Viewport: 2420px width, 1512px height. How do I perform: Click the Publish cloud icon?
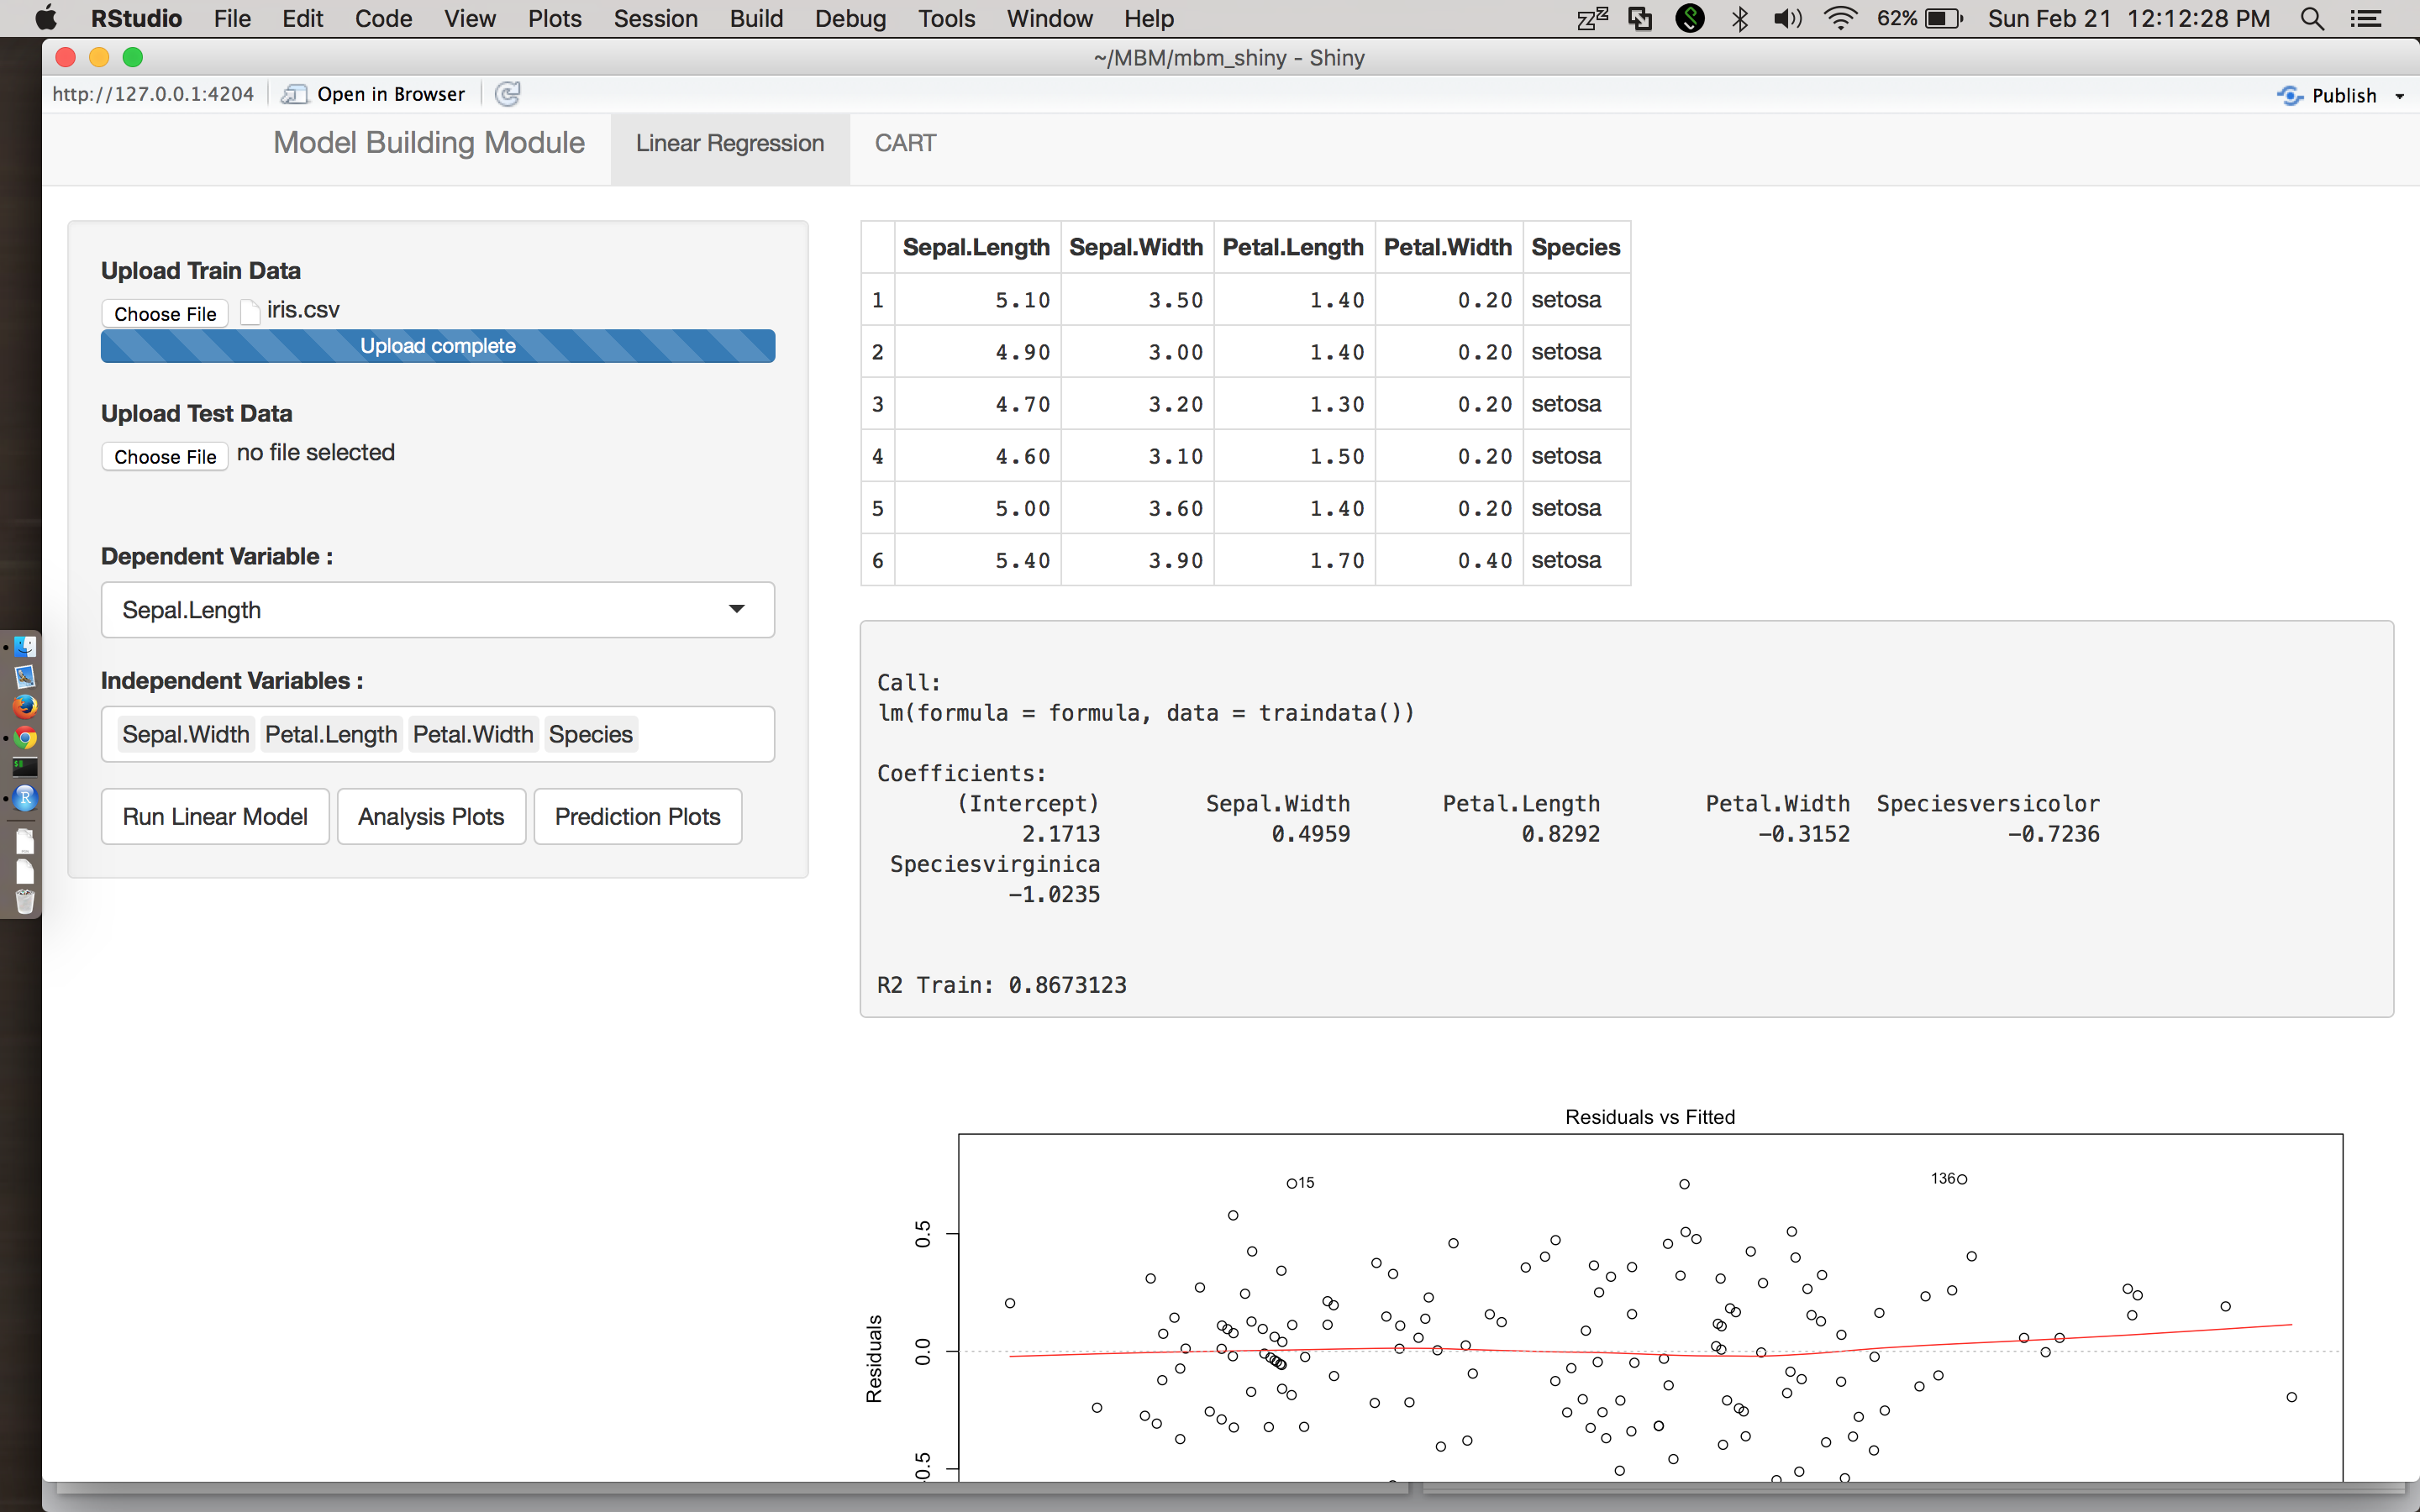click(x=2290, y=95)
